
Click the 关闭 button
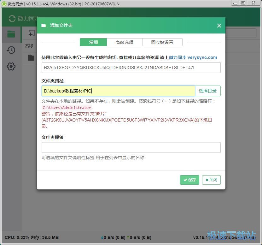211,180
